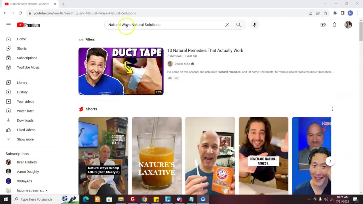Bookmark this tab with the star
363x204 pixels.
tap(326, 13)
